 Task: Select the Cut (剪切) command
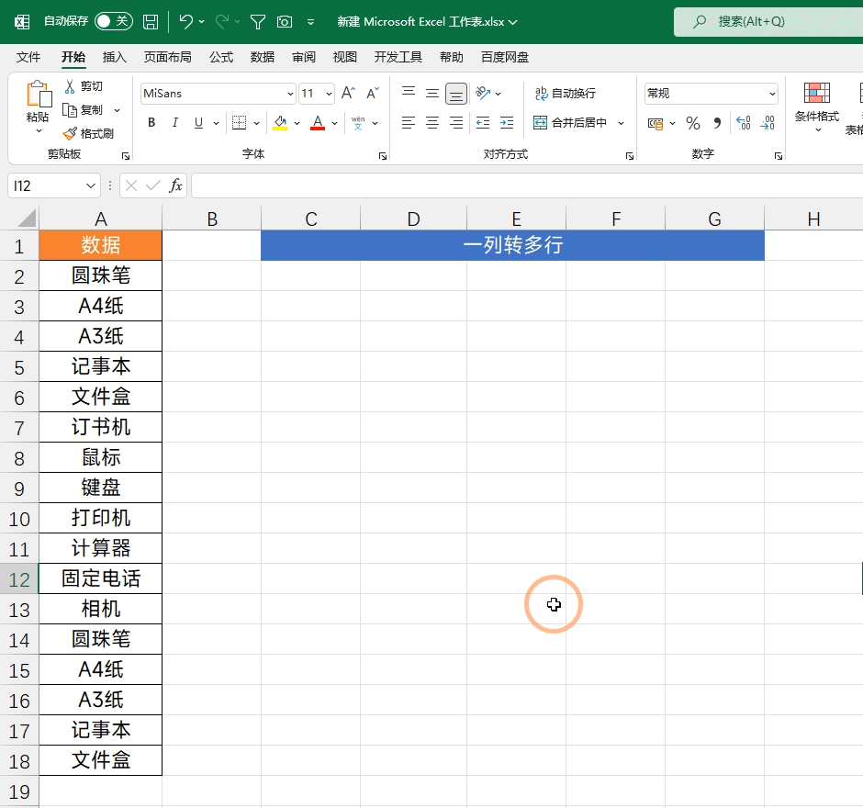click(87, 85)
